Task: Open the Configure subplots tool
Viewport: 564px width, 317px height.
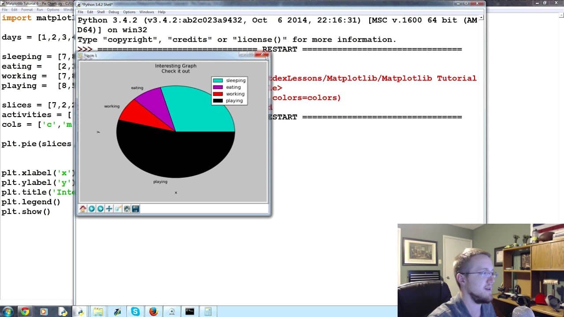Action: [127, 209]
